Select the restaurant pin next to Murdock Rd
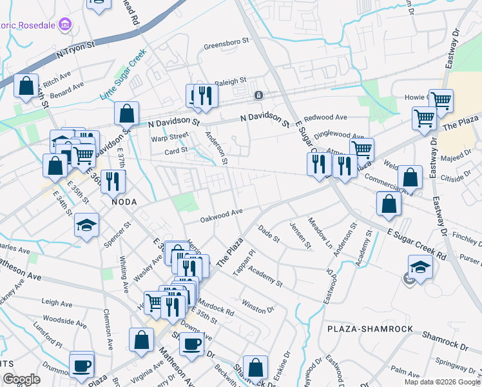The image size is (482, 387). tap(173, 310)
